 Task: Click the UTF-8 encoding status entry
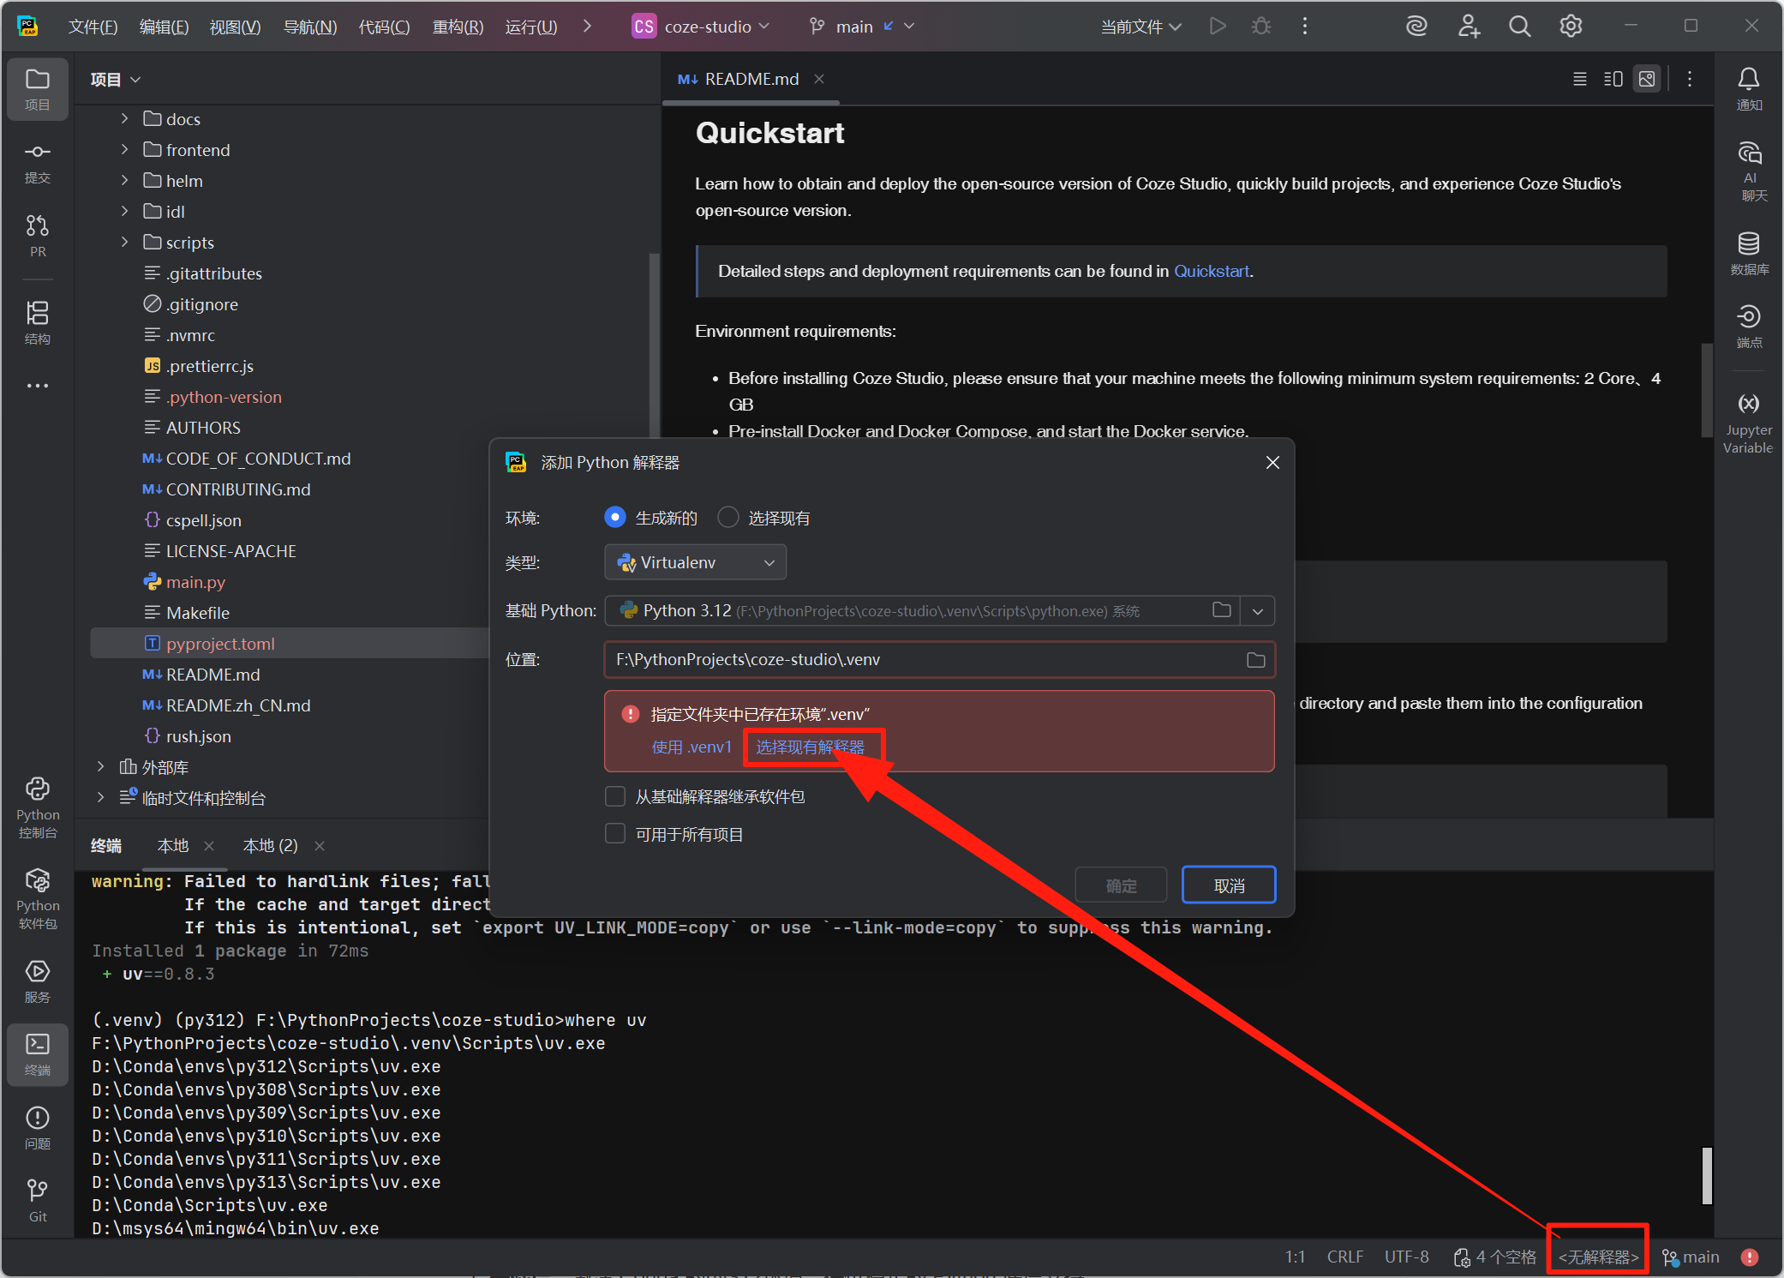(1406, 1257)
